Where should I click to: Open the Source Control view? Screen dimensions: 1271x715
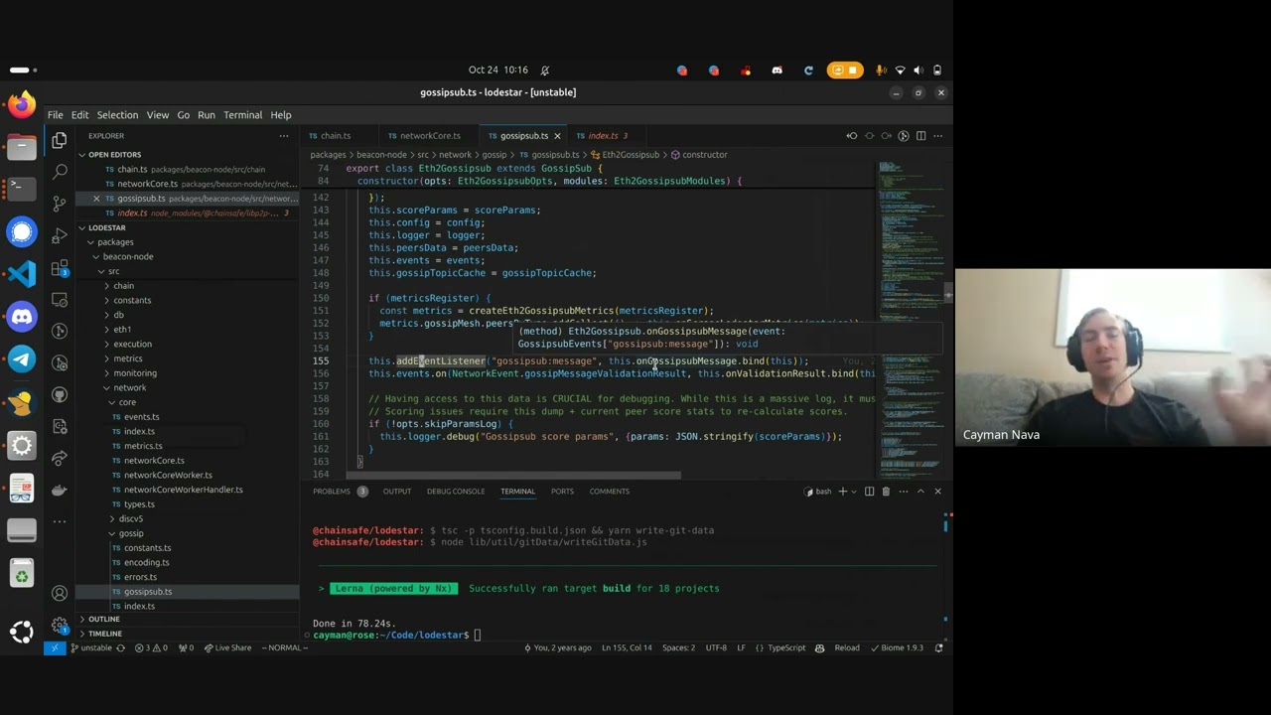tap(60, 203)
